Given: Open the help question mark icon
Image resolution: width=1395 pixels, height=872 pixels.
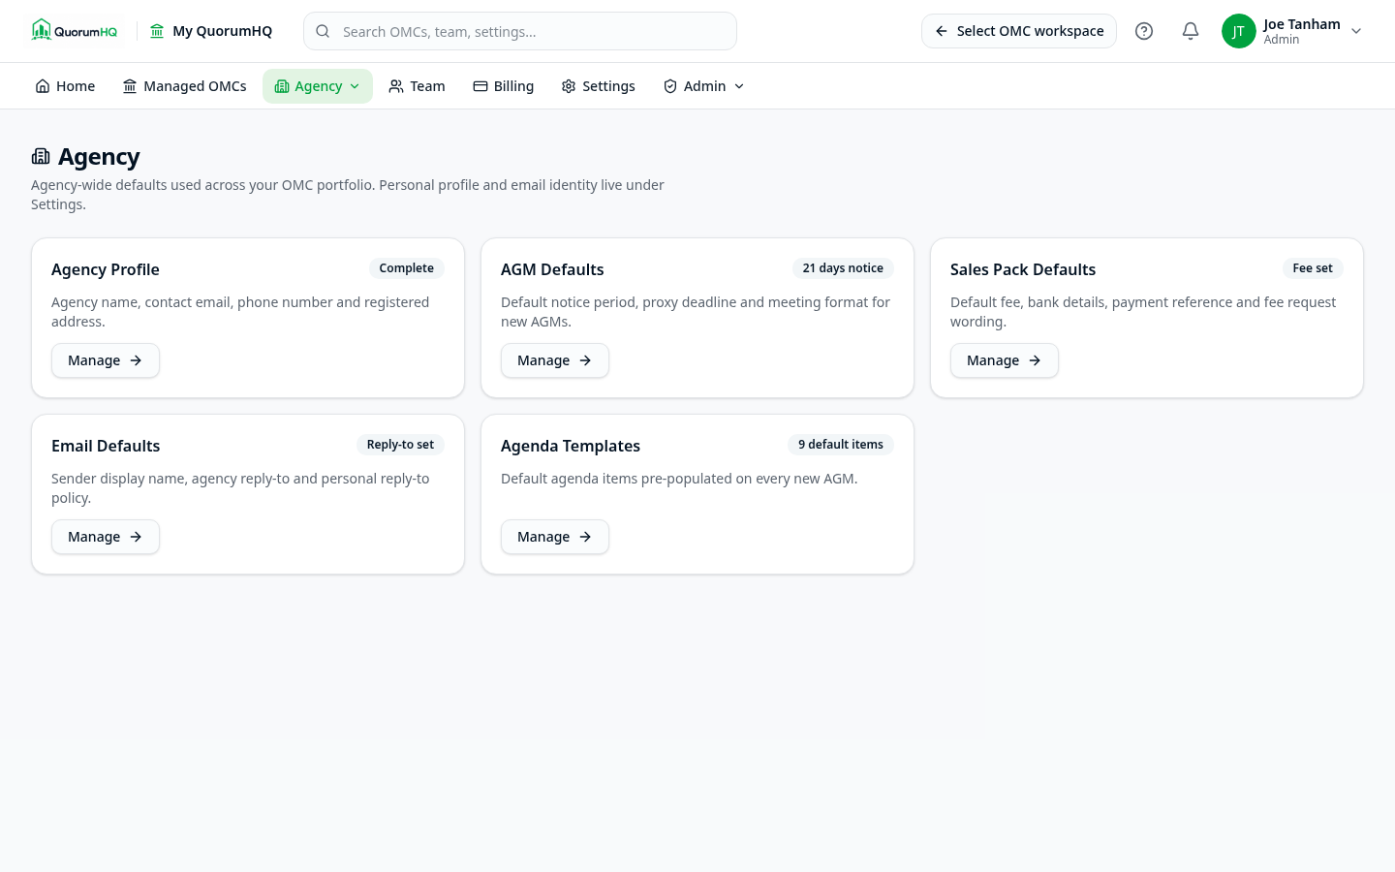Looking at the screenshot, I should [1144, 31].
